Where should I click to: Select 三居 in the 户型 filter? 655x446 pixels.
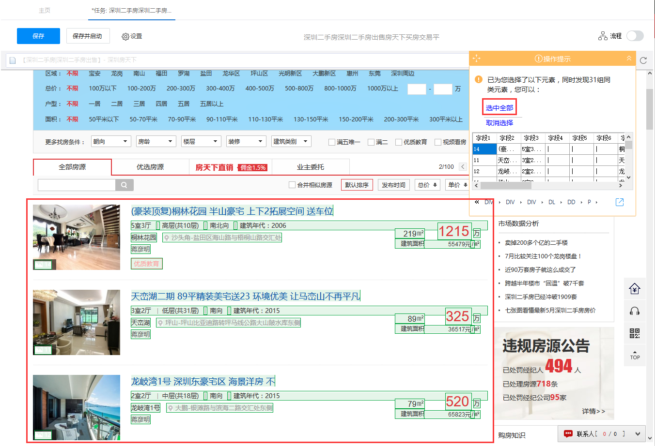pyautogui.click(x=139, y=104)
